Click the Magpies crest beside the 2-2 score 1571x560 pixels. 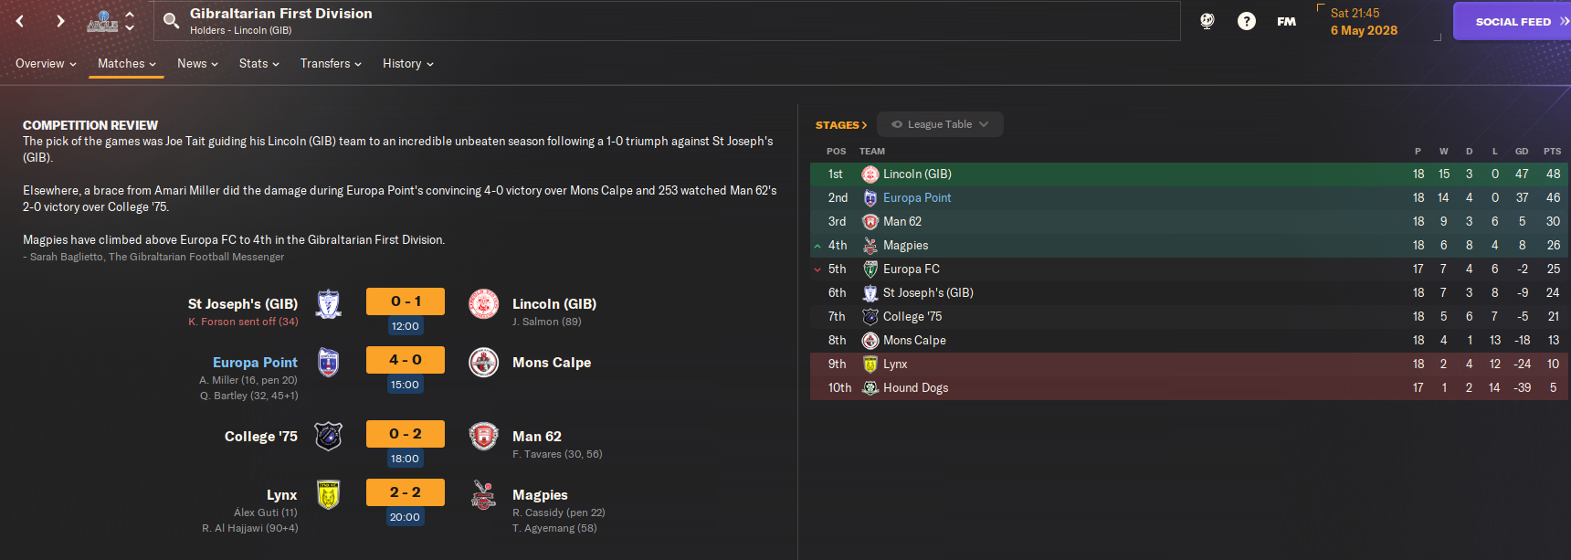(x=483, y=495)
